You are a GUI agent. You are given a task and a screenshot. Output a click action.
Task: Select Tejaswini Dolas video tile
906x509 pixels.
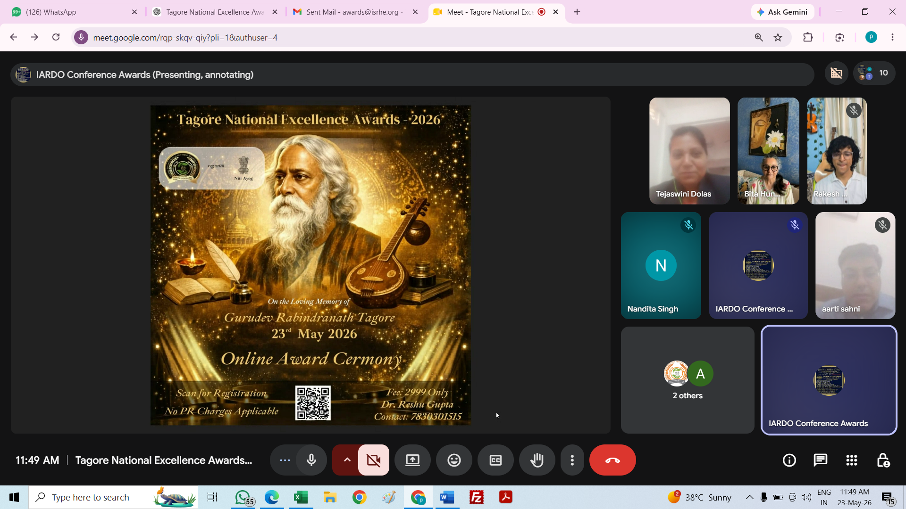click(689, 151)
